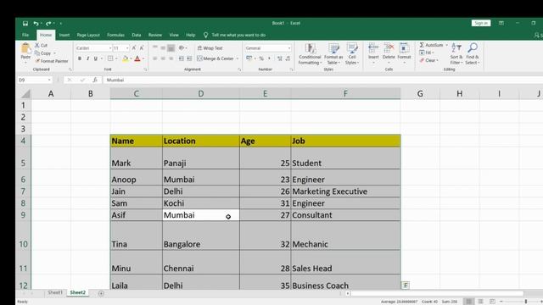Decrease the cell indent
The width and height of the screenshot is (543, 305).
coord(182,58)
